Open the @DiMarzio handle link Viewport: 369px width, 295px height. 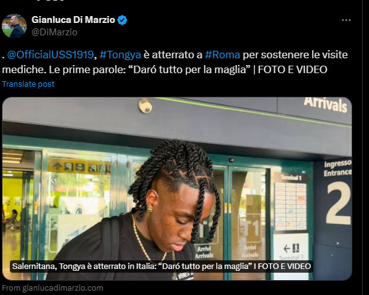tap(54, 32)
